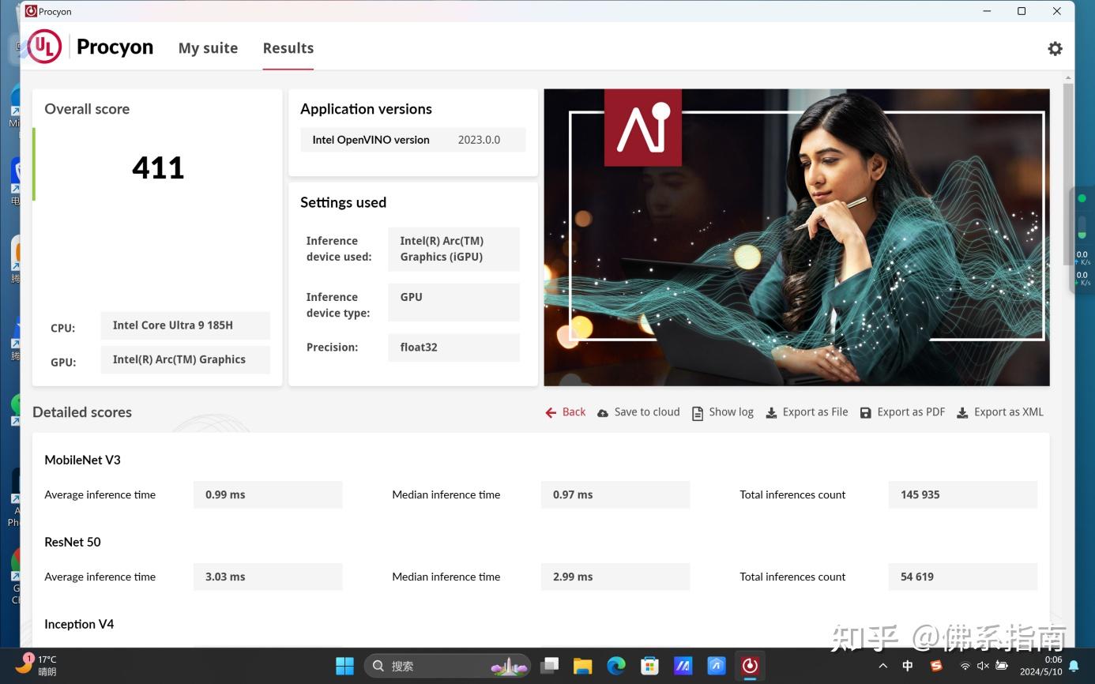Switch to the My suite tab

208,48
